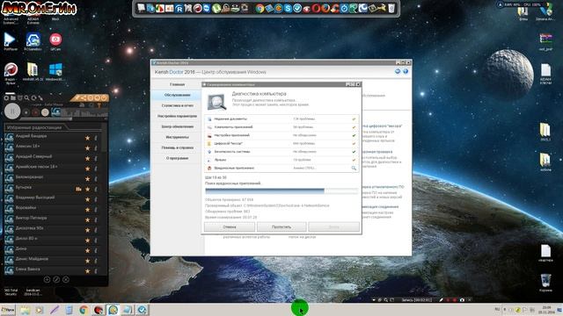
Task: Toggle the favorite star for Аркадий Северный
Action: click(88, 158)
